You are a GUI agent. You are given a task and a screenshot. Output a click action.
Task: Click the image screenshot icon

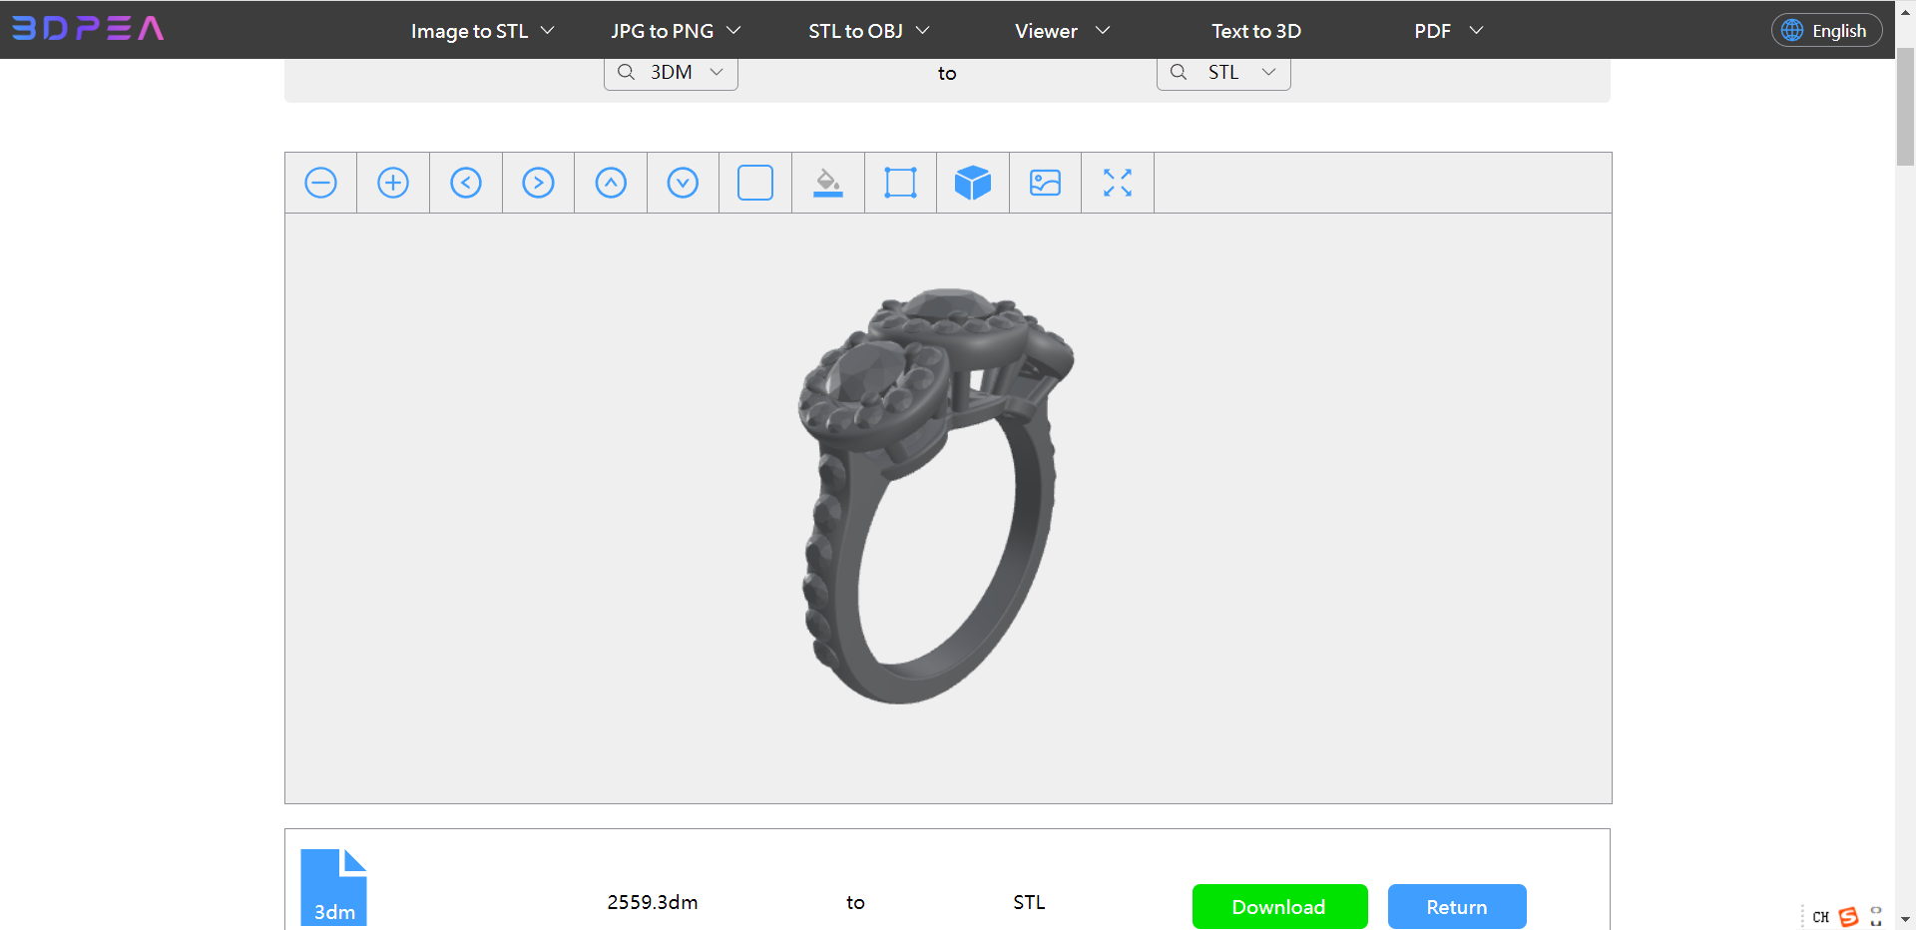pos(1045,183)
